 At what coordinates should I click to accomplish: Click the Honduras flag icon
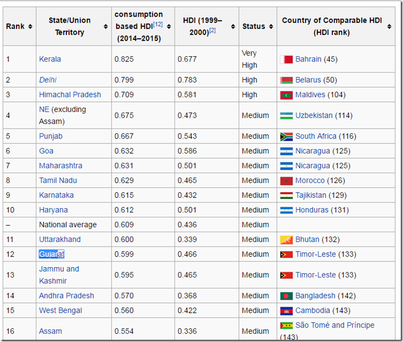pos(286,211)
